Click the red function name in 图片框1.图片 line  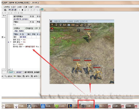pyautogui.click(x=30, y=47)
